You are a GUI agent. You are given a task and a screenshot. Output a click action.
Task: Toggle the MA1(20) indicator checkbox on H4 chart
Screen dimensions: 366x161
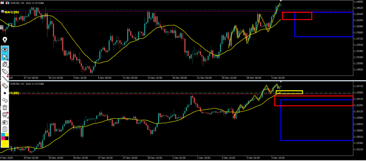point(2,12)
